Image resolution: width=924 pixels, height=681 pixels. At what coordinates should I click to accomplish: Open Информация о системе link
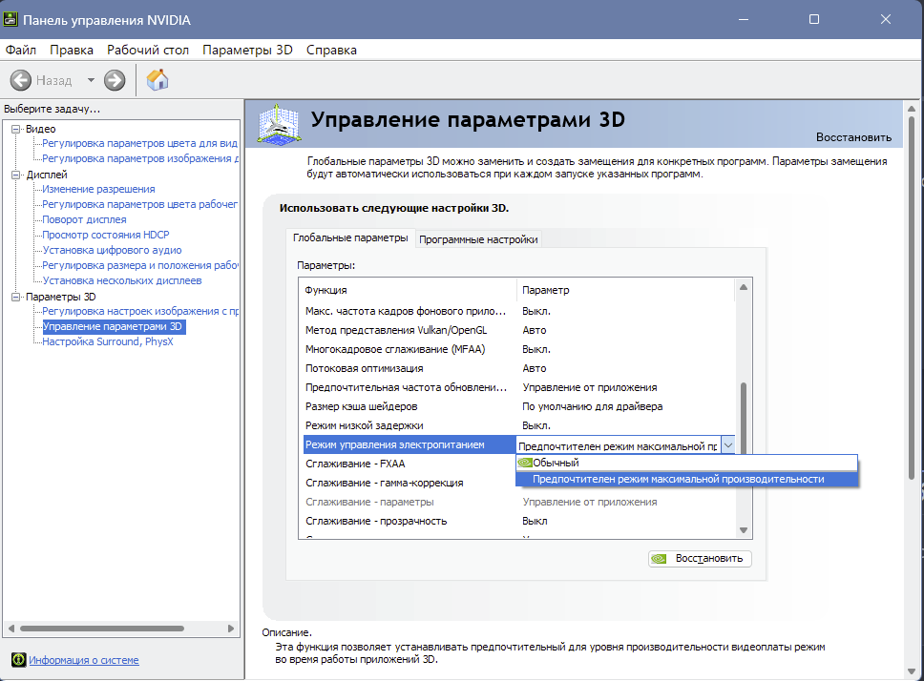[84, 660]
